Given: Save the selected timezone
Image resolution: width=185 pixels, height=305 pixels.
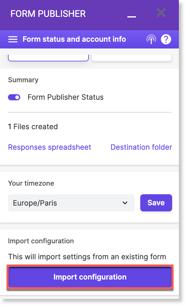Looking at the screenshot, I should pos(156,203).
